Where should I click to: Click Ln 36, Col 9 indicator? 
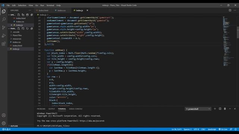[176, 129]
